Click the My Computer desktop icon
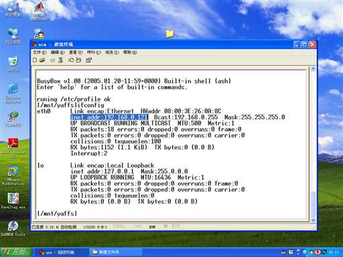343x257 pixels. [x=13, y=9]
